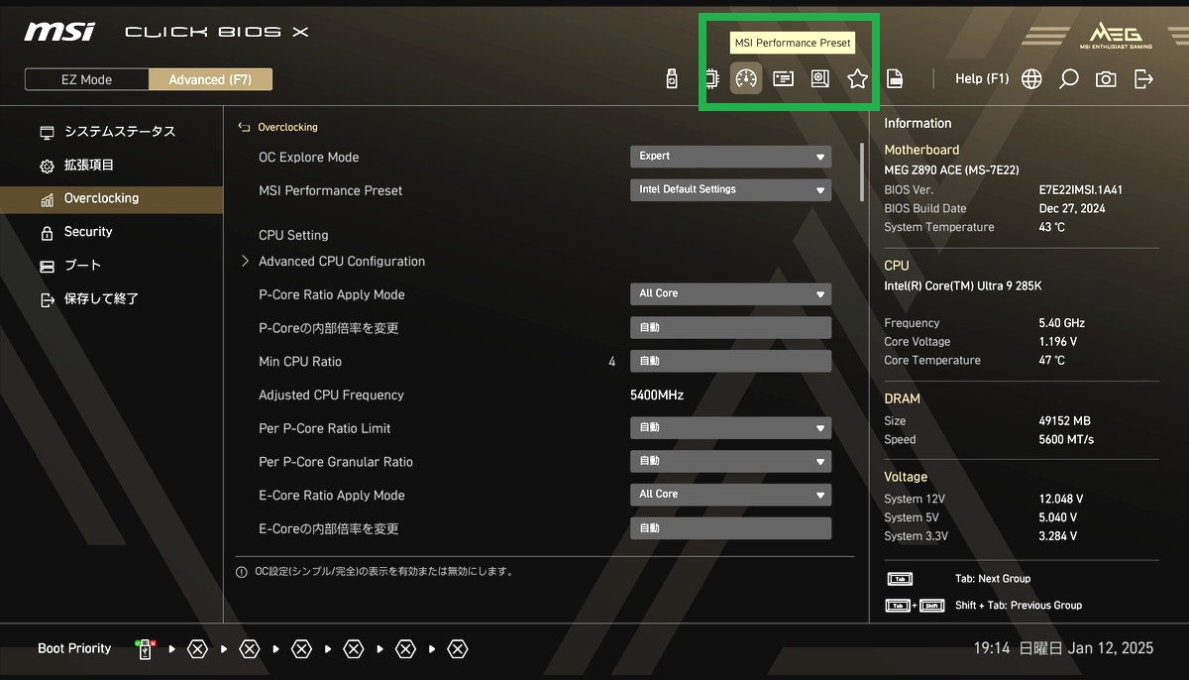Change language with the globe icon
Image resolution: width=1189 pixels, height=680 pixels.
[x=1031, y=78]
